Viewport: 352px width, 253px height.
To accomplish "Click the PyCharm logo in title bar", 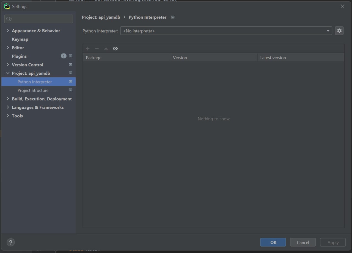I will point(7,6).
